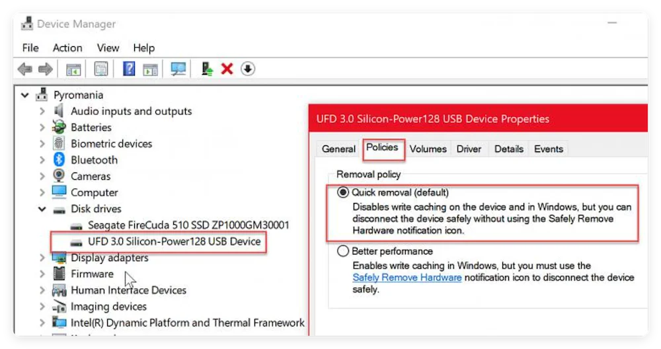Screen dimensions: 661x349
Task: Open Properties sheet toolbar icon
Action: tap(101, 69)
